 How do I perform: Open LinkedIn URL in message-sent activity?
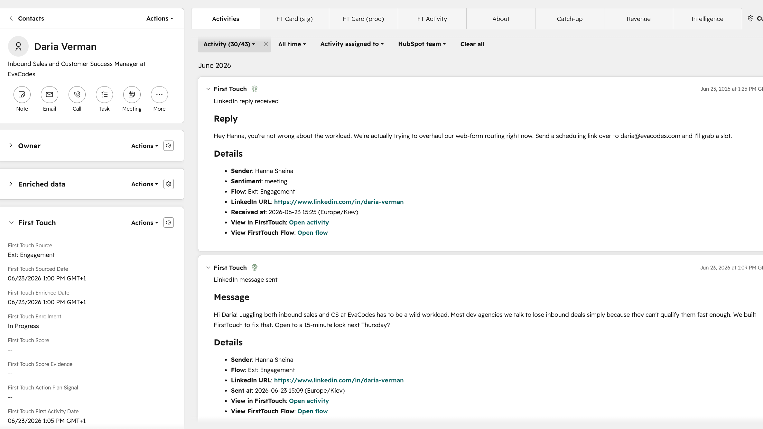click(x=339, y=380)
